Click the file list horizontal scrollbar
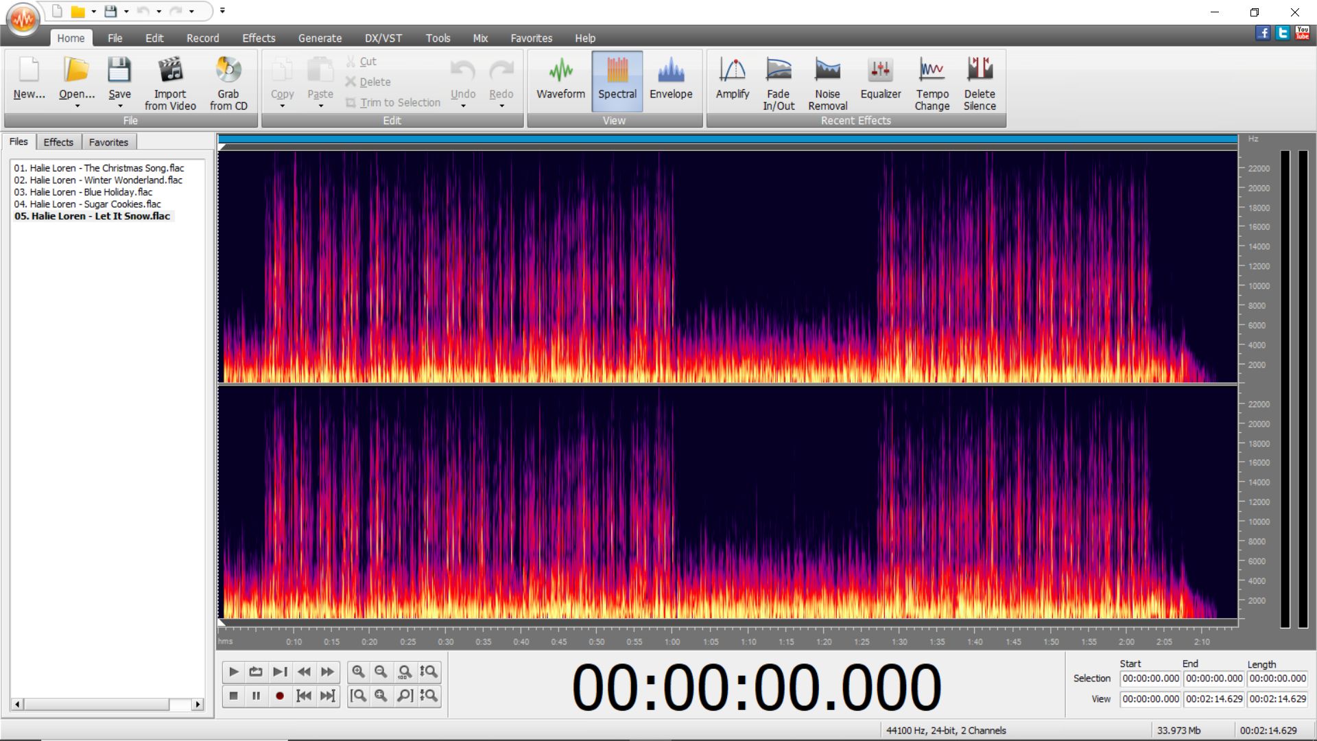 (107, 704)
